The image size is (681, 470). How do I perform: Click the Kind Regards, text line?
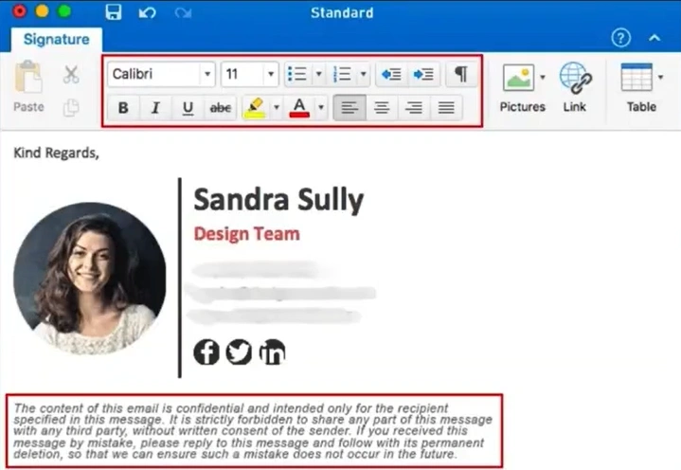tap(57, 153)
